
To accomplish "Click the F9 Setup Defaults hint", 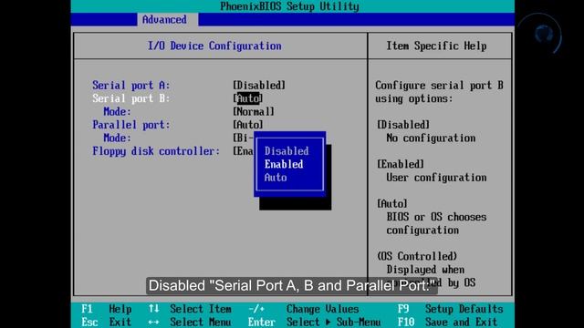I will (450, 309).
